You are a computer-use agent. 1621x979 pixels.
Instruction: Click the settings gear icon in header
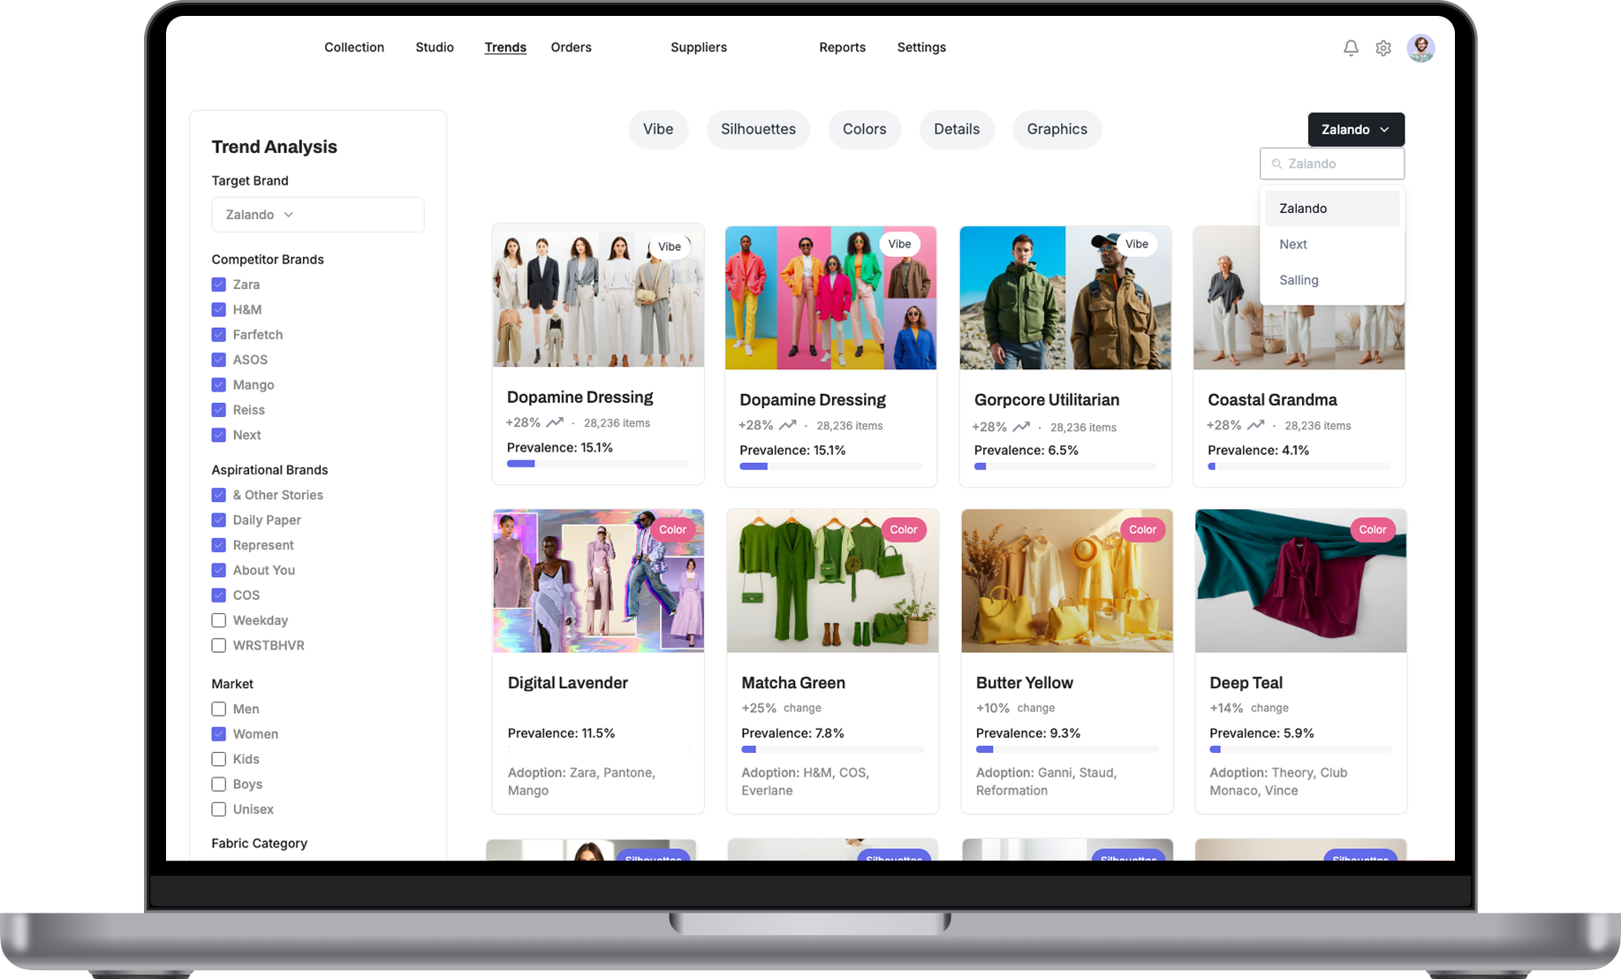(1383, 49)
